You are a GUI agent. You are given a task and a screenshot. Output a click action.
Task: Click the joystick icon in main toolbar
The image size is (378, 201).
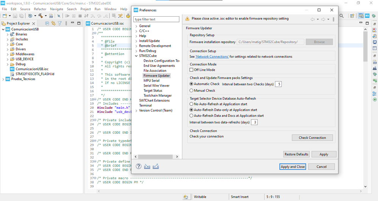tap(128, 16)
